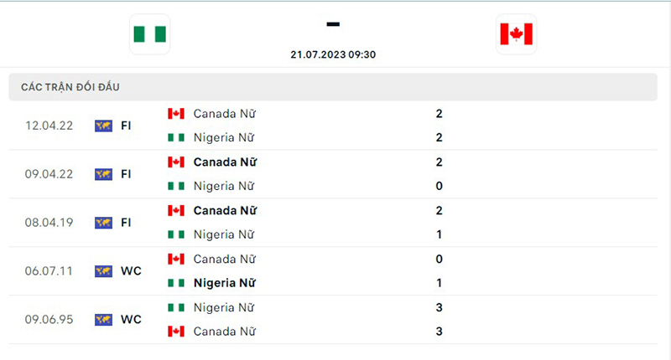Open Nigeria Nữ team in 09.06.95 match
The width and height of the screenshot is (671, 360).
tap(223, 307)
